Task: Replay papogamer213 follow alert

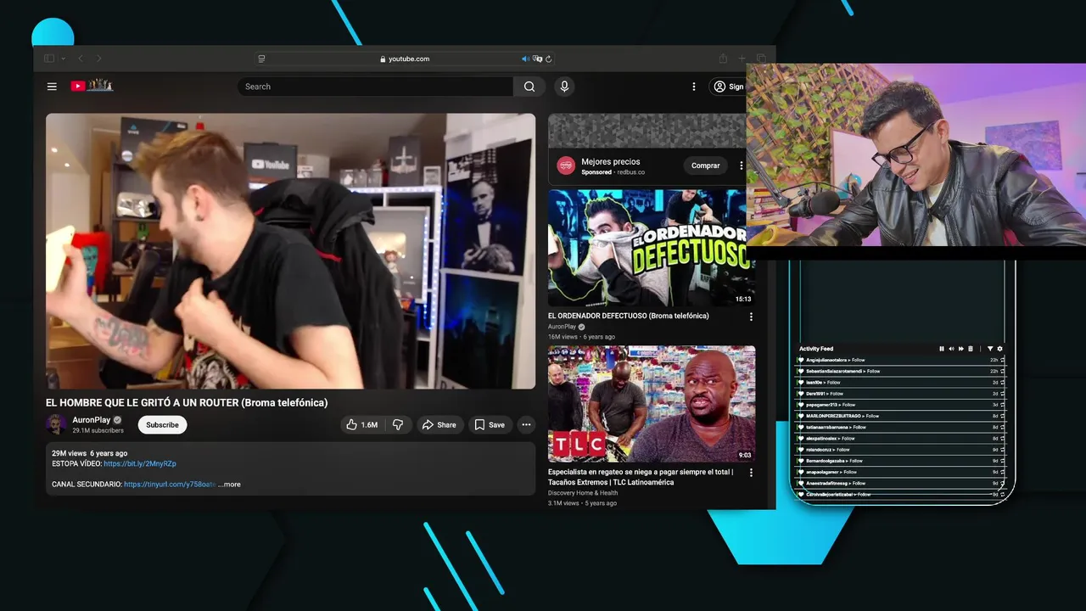Action: pyautogui.click(x=1003, y=405)
